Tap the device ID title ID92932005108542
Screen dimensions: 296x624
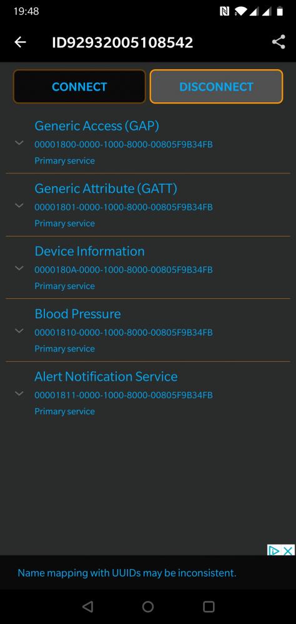(122, 42)
